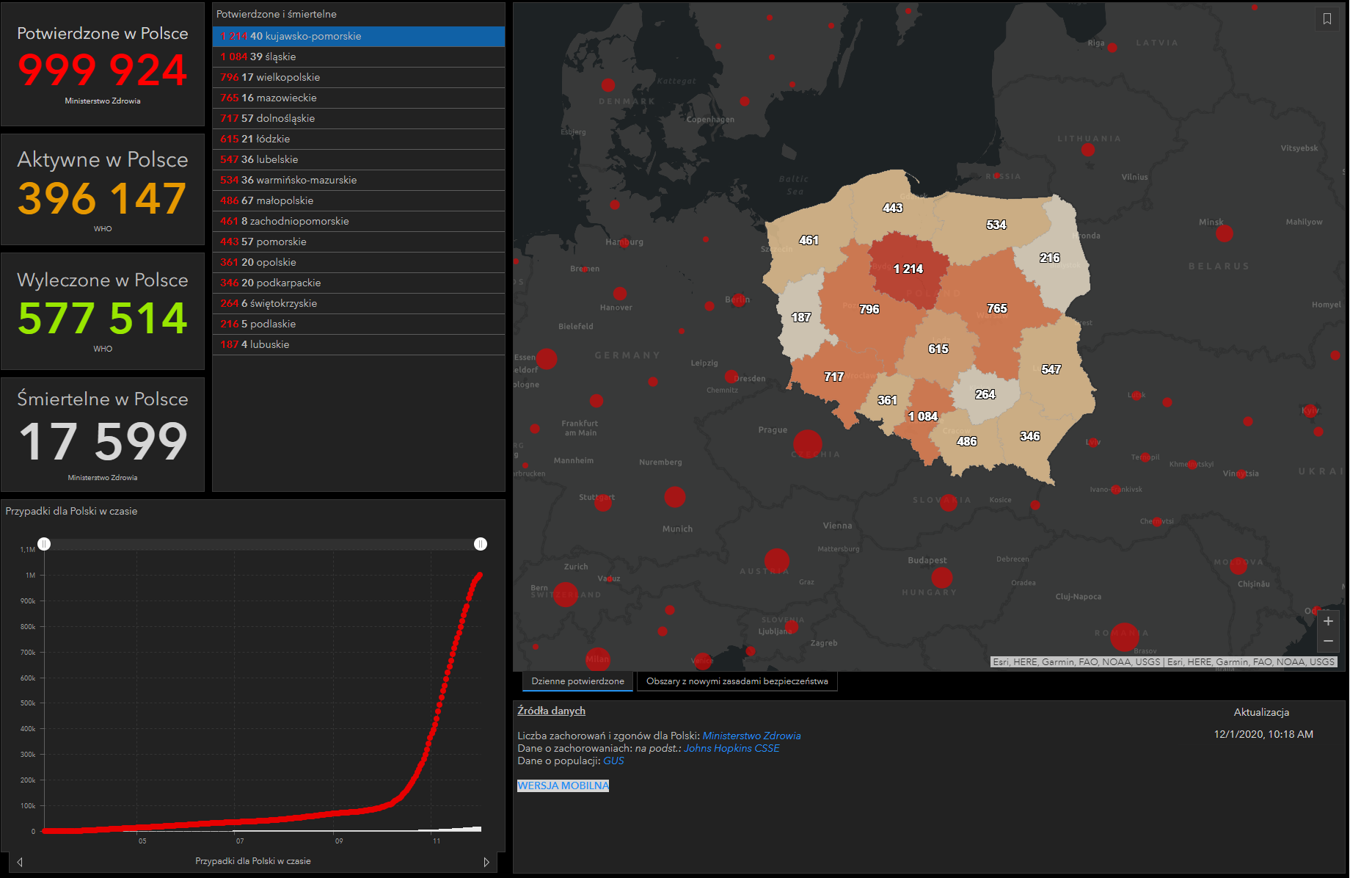The width and height of the screenshot is (1350, 878).
Task: Click the red case circle near Prague
Action: coord(808,443)
